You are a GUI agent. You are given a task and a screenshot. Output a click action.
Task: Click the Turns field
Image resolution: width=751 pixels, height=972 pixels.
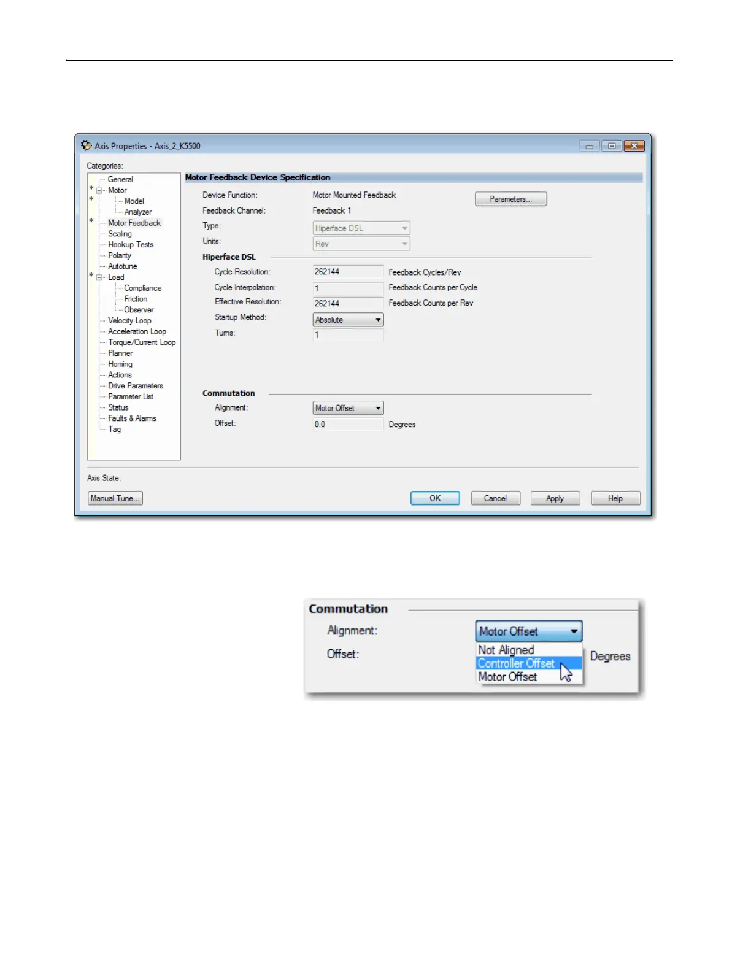[x=348, y=335]
